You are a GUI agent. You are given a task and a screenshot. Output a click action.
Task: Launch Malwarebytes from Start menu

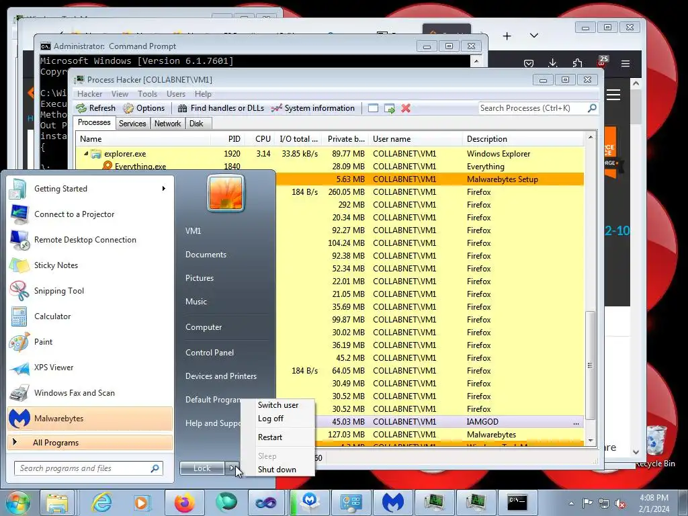(x=90, y=419)
